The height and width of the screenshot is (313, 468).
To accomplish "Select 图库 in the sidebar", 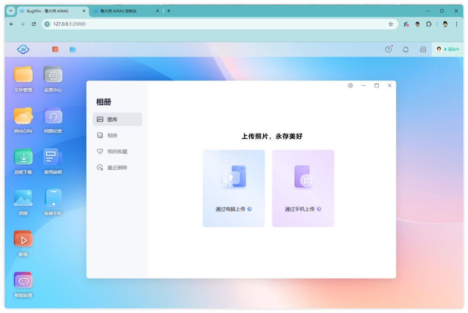I will pos(117,119).
